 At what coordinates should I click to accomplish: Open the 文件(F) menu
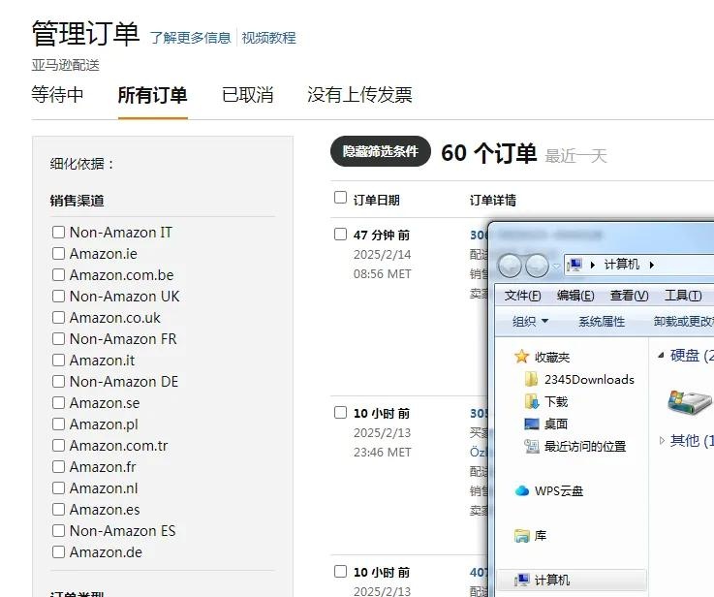click(523, 296)
